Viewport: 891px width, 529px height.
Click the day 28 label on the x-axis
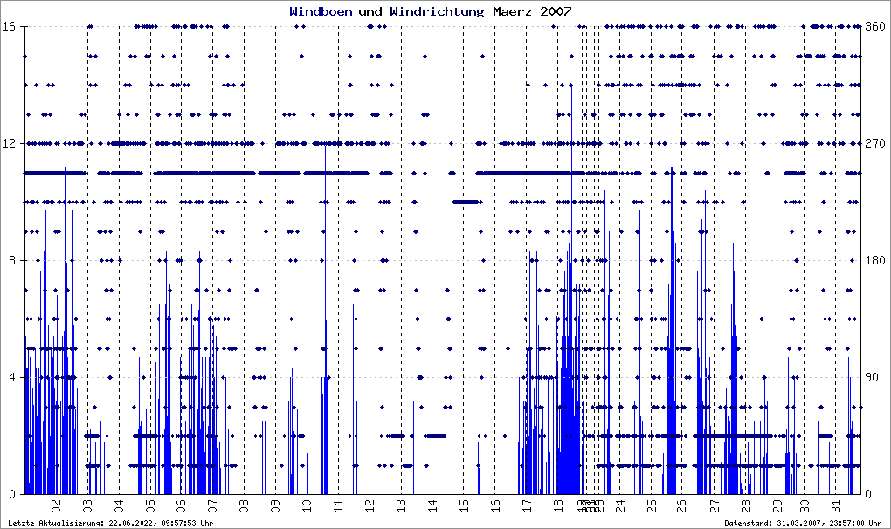[745, 505]
